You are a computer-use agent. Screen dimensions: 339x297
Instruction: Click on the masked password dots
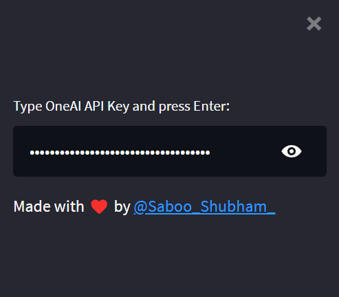point(120,153)
